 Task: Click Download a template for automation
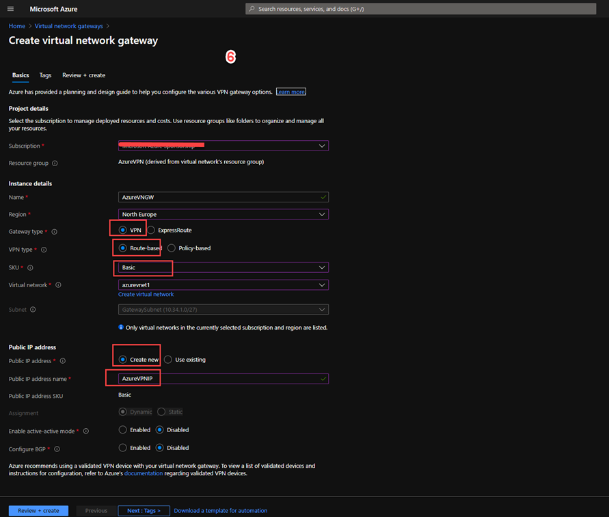click(221, 510)
